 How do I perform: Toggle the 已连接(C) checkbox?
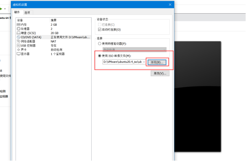coord(99,25)
